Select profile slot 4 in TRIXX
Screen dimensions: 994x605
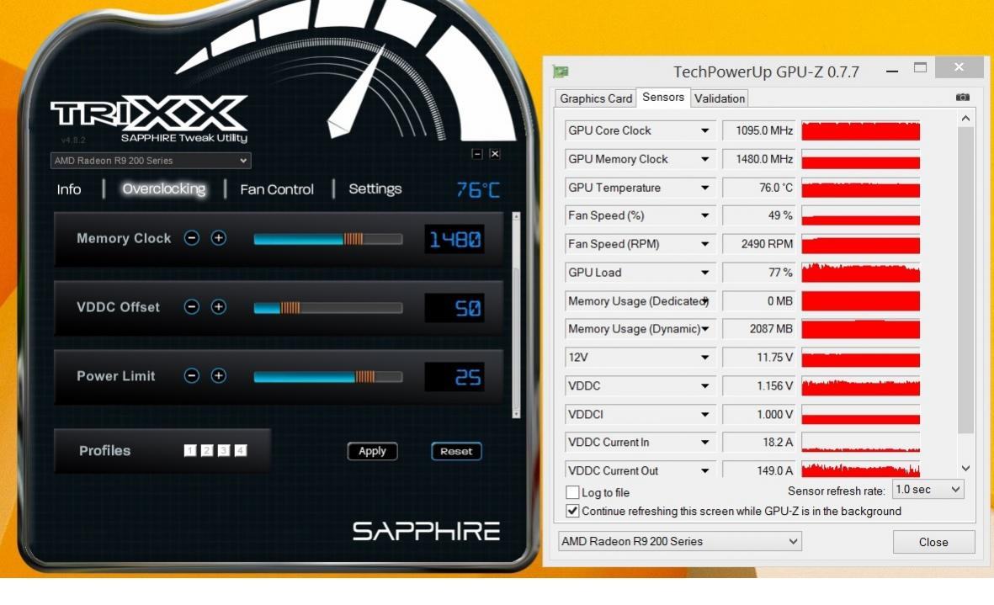point(240,450)
